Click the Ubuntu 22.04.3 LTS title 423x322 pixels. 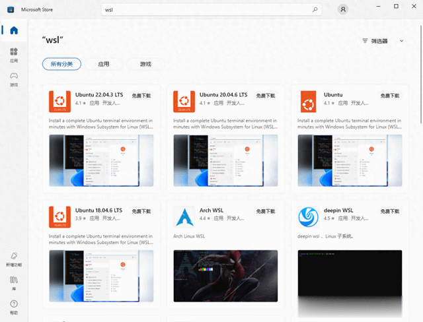(99, 95)
